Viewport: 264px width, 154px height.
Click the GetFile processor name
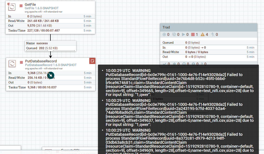click(x=30, y=4)
